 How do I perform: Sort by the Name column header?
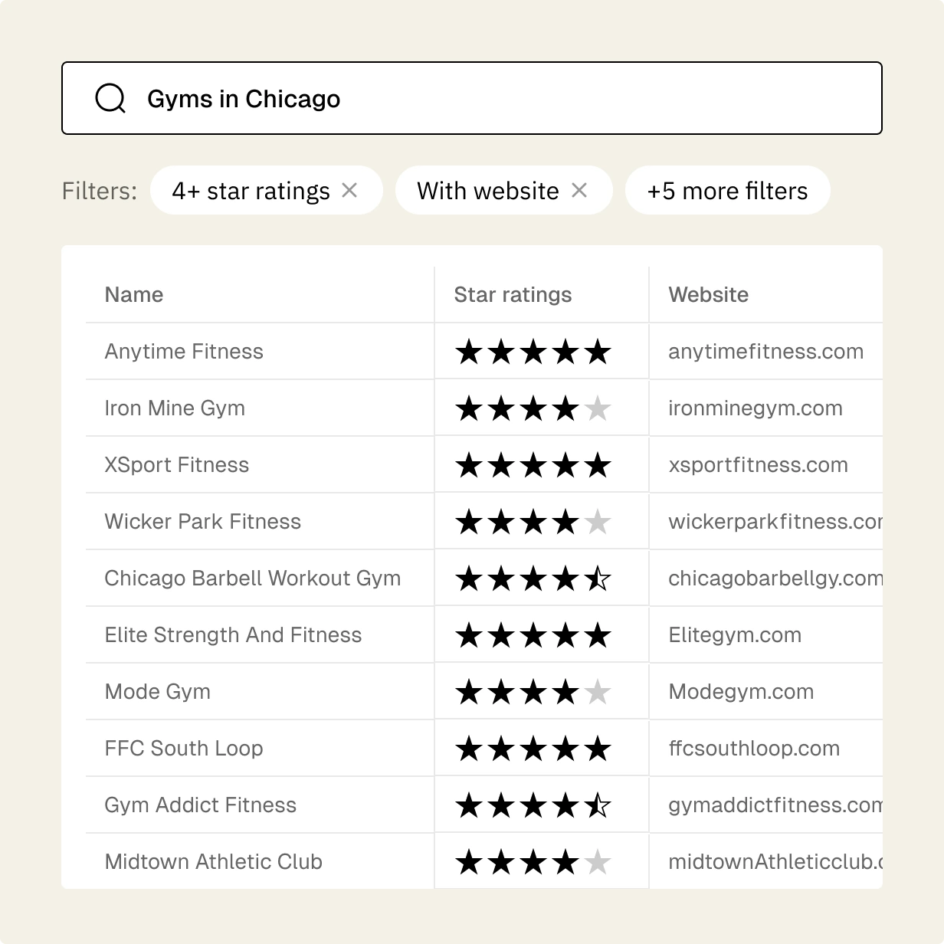(134, 295)
